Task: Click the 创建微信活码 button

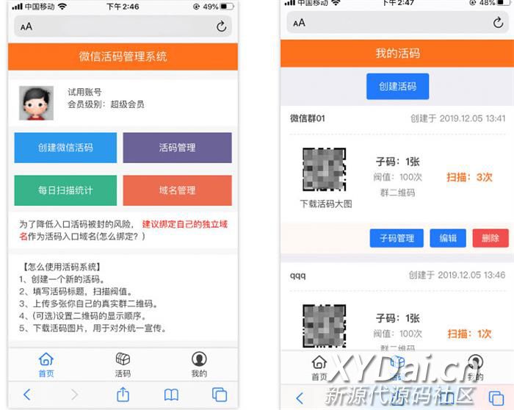Action: (x=65, y=148)
